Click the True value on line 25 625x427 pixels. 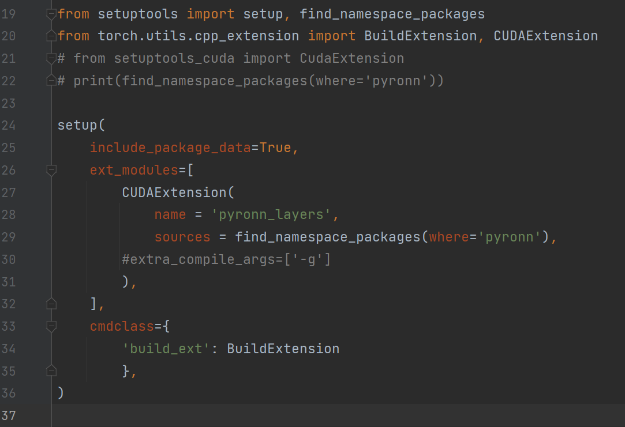point(275,148)
